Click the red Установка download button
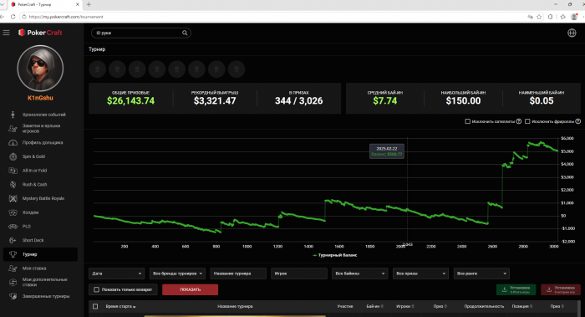The height and width of the screenshot is (317, 585). (x=561, y=289)
